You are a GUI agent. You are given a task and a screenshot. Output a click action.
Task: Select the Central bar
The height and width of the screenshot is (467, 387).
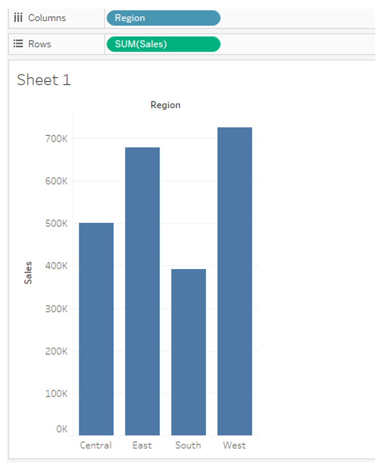pos(96,329)
